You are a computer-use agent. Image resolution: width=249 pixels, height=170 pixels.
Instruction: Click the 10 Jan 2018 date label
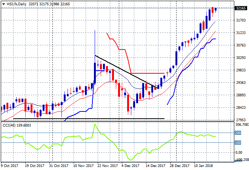tap(203, 165)
